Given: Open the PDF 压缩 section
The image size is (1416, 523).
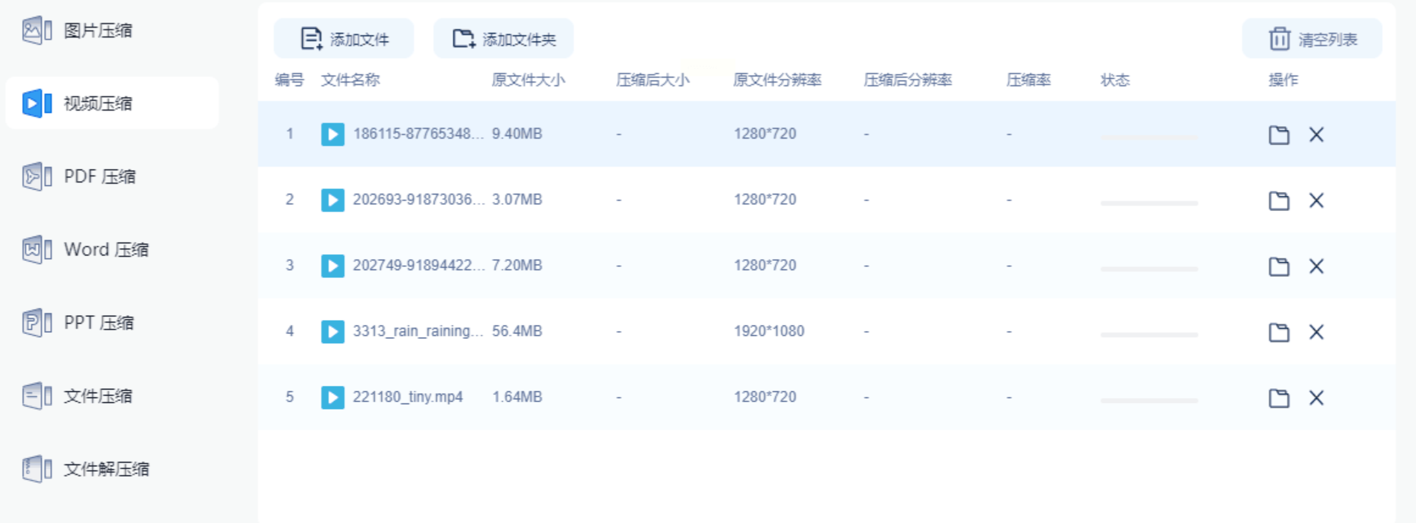Looking at the screenshot, I should coord(99,177).
